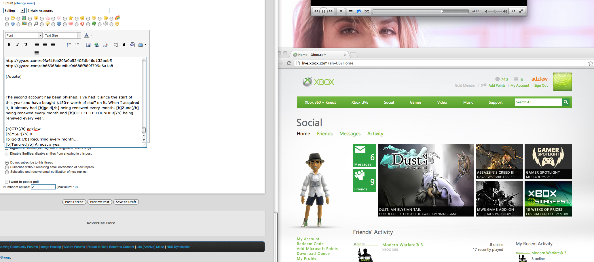Screen dimensions: 594x262
Task: Expand the font color picker arrow
Action: pos(91,35)
